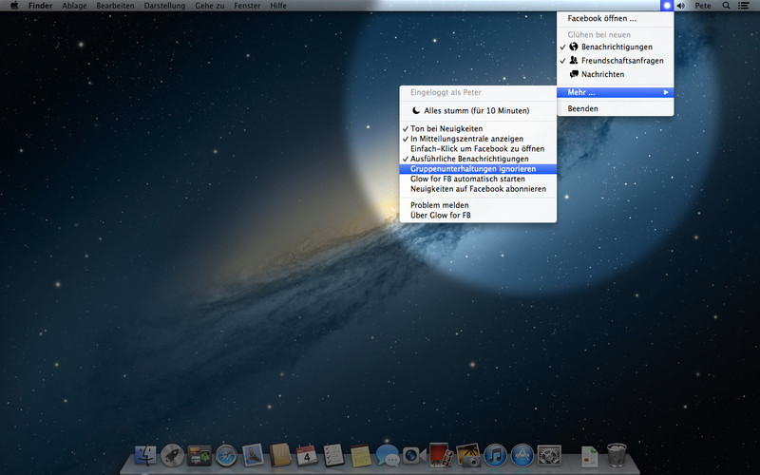The image size is (760, 475).
Task: Launch FaceTime camera icon in Dock
Action: [x=413, y=456]
